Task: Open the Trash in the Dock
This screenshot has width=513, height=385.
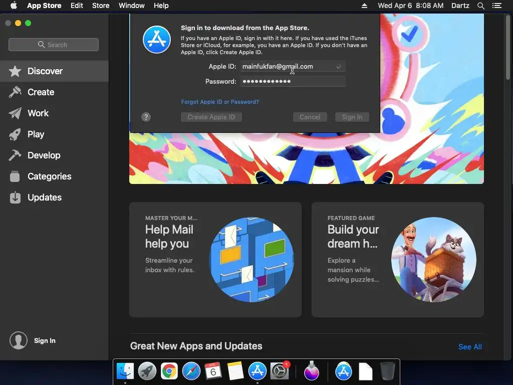Action: 388,371
